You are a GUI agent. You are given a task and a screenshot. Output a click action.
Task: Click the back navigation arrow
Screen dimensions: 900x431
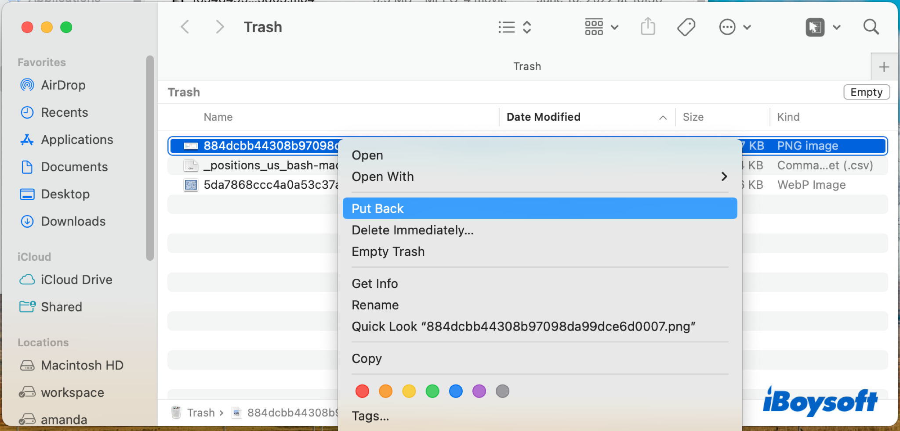coord(185,27)
